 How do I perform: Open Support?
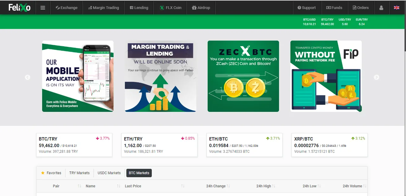(x=306, y=8)
